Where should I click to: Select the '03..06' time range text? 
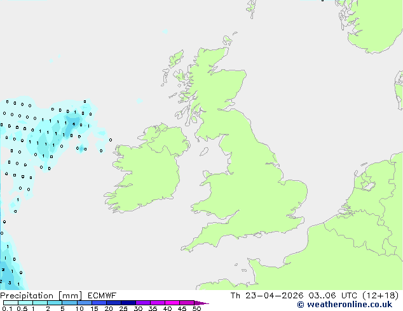click(x=322, y=296)
